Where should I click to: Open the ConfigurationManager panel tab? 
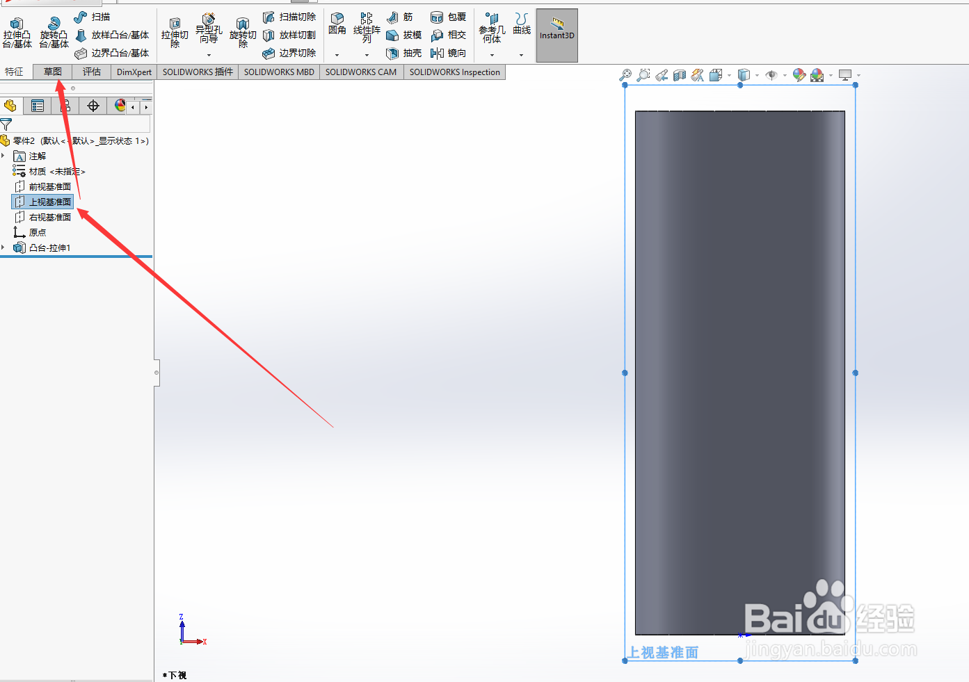[x=65, y=106]
